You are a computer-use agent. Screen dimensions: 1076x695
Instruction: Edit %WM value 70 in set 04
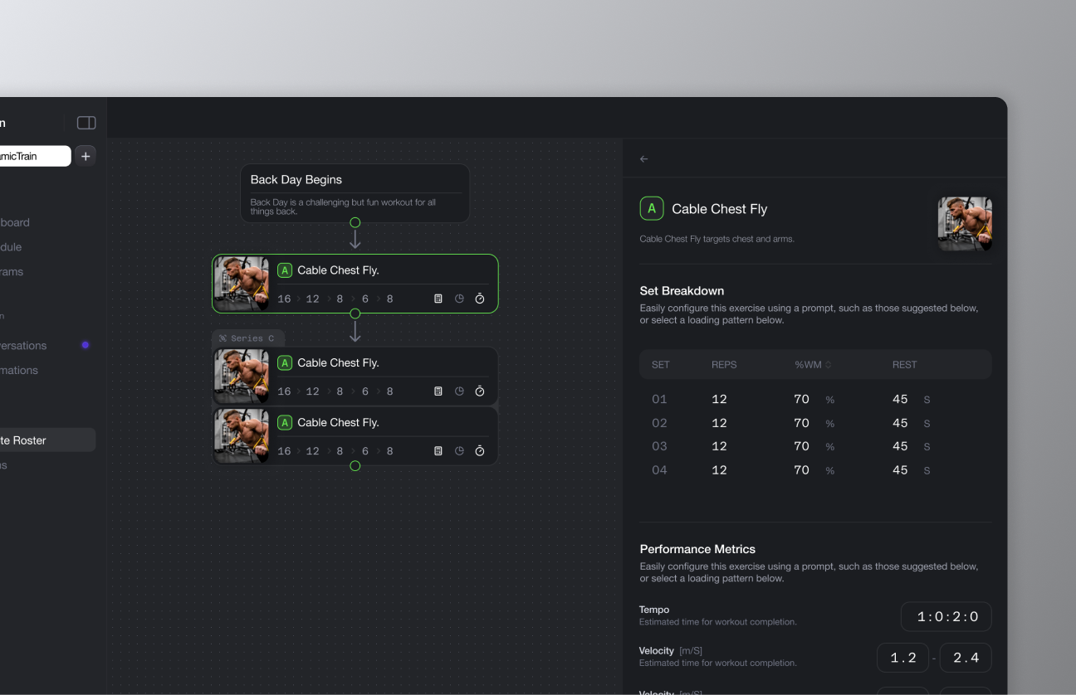click(x=801, y=470)
